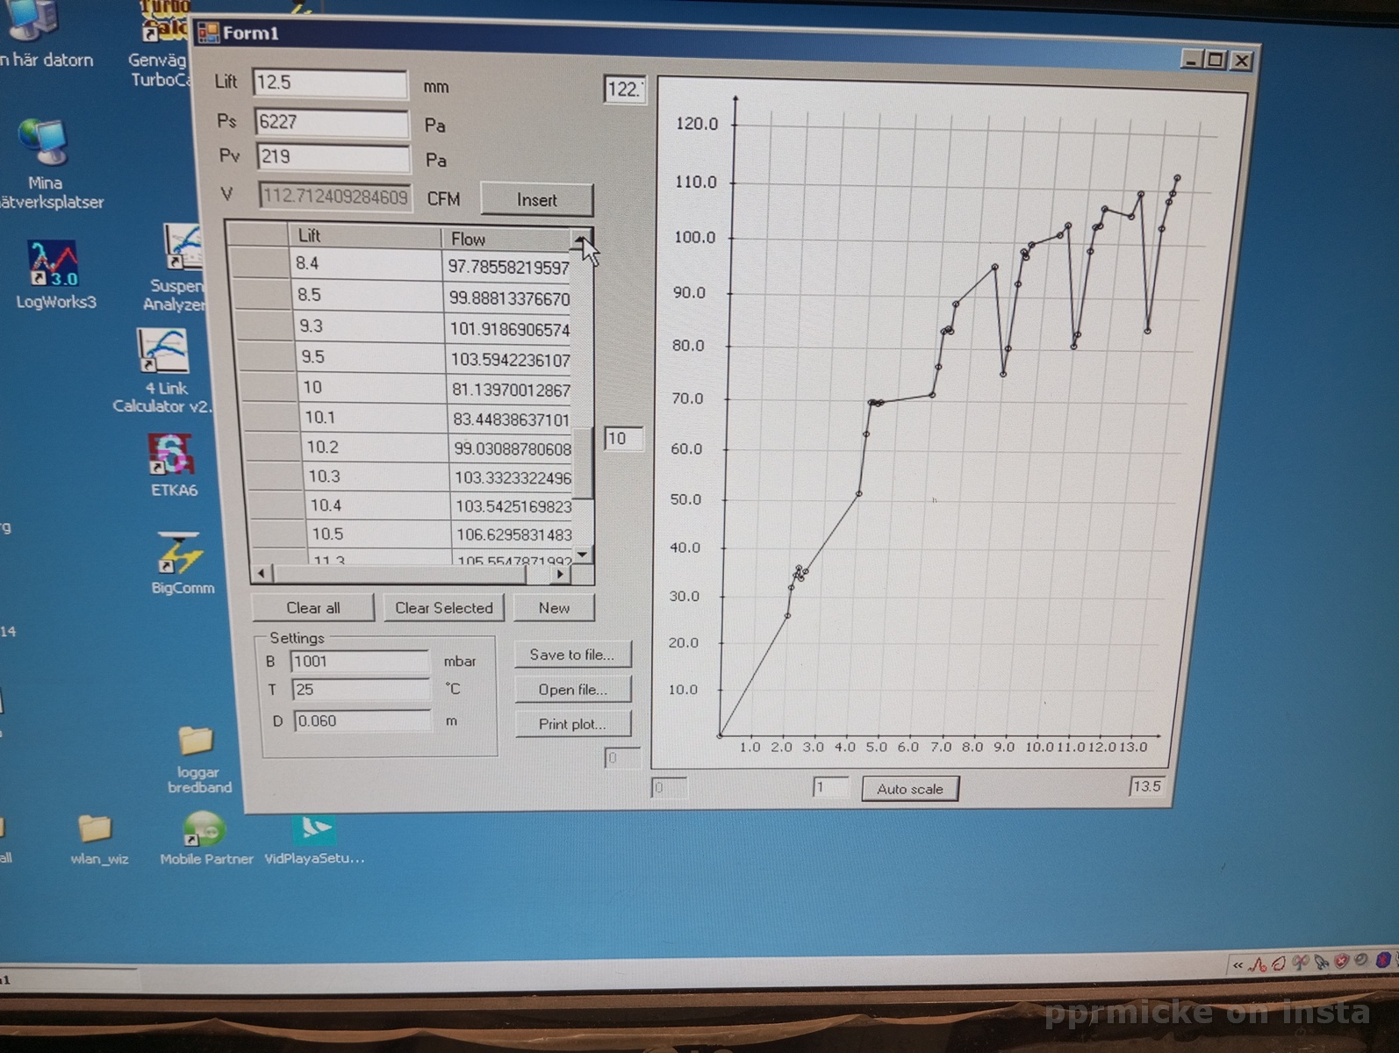Click the Insert button
The height and width of the screenshot is (1053, 1399).
(536, 200)
